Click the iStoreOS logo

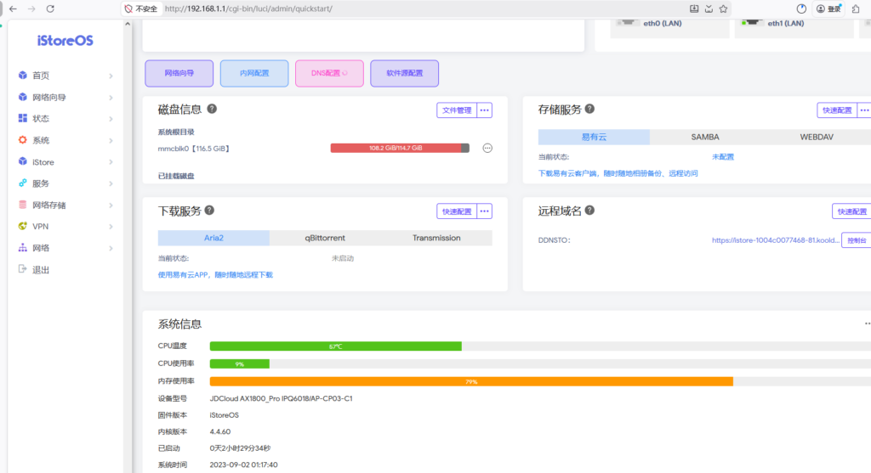[65, 41]
